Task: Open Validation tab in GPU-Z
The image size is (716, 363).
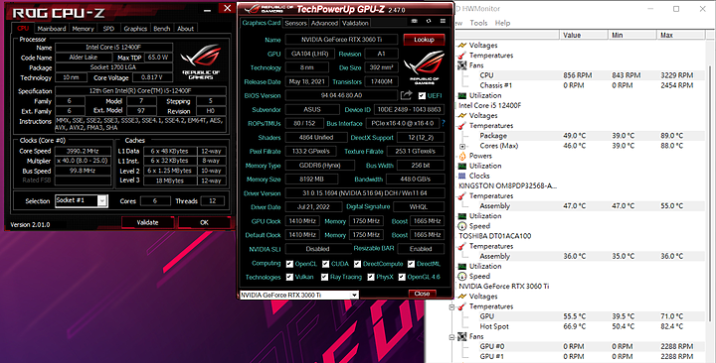Action: tap(355, 23)
